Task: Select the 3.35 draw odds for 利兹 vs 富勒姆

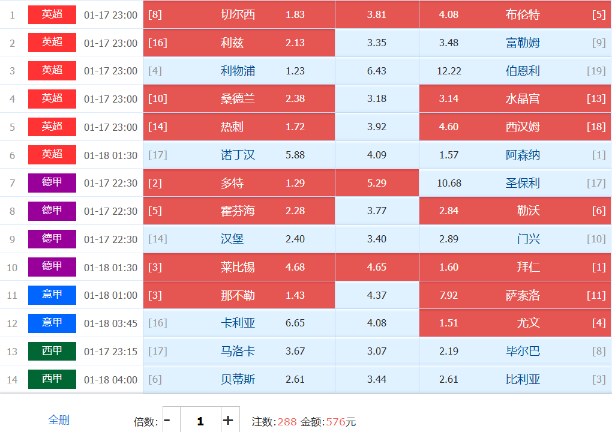Action: pyautogui.click(x=377, y=43)
